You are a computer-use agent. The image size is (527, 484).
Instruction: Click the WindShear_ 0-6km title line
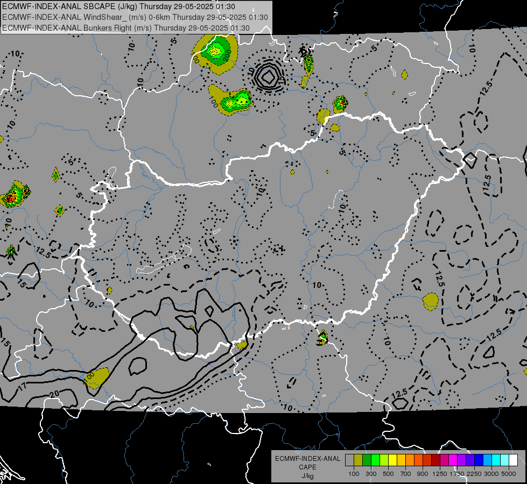coord(135,17)
